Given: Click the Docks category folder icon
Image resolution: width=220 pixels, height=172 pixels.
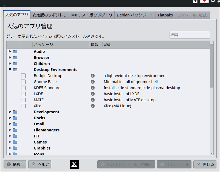Looking at the screenshot, I should click(x=15, y=118).
